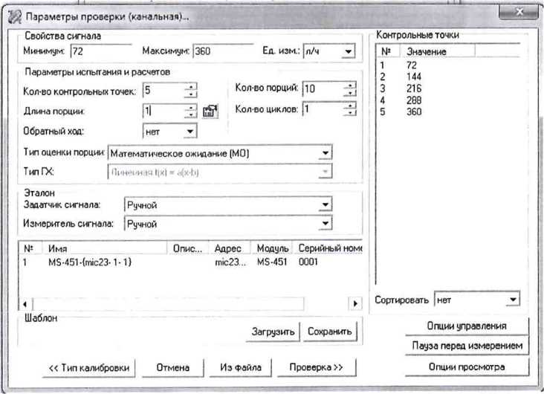This screenshot has height=394, width=544.
Task: Open the Обратный ход dropdown
Action: coord(190,132)
